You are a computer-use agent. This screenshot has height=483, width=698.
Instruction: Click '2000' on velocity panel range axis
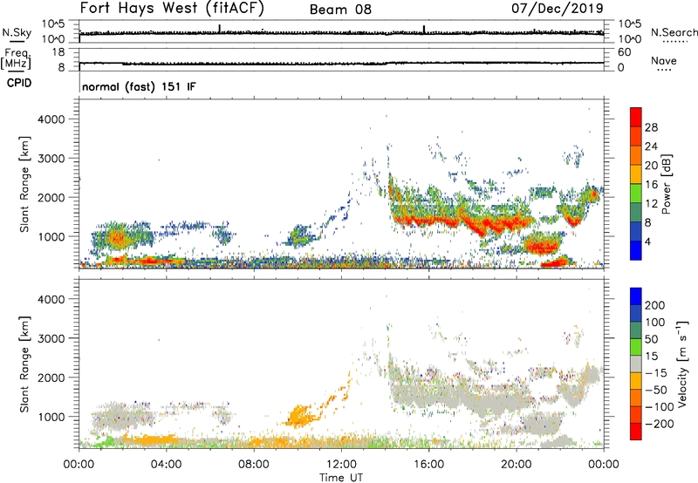click(x=51, y=378)
